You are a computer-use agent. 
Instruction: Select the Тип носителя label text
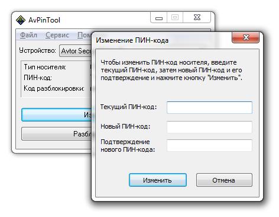(45, 67)
